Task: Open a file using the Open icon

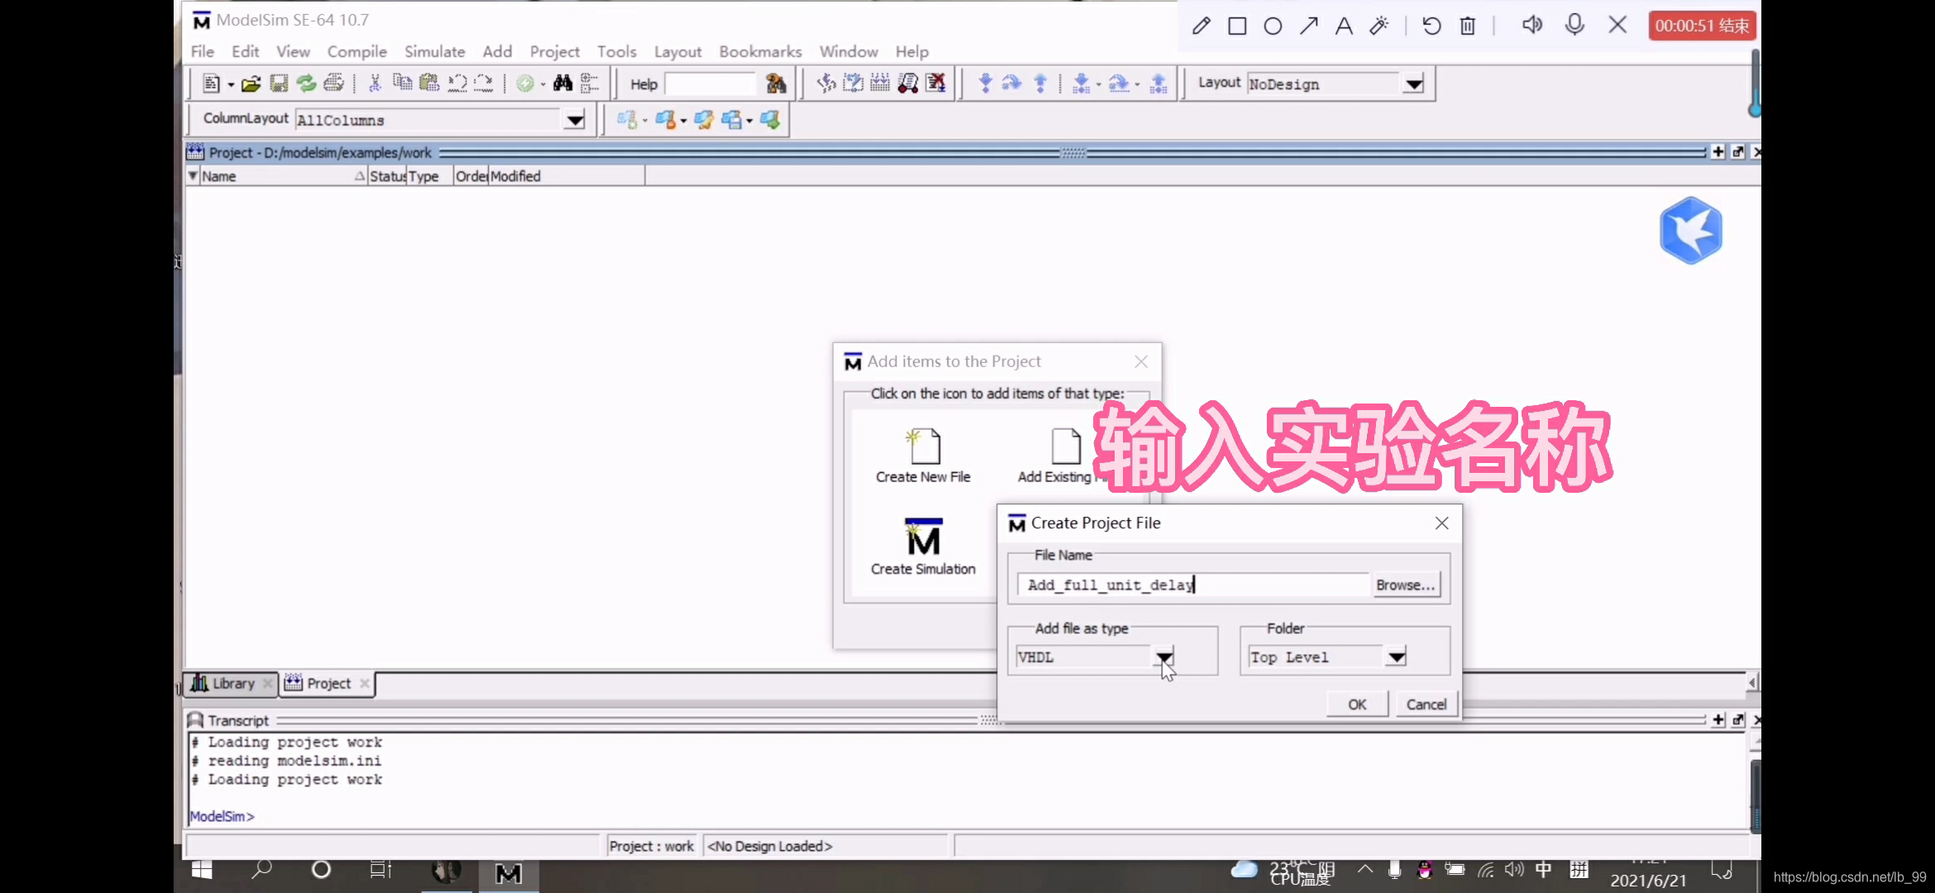Action: point(251,83)
